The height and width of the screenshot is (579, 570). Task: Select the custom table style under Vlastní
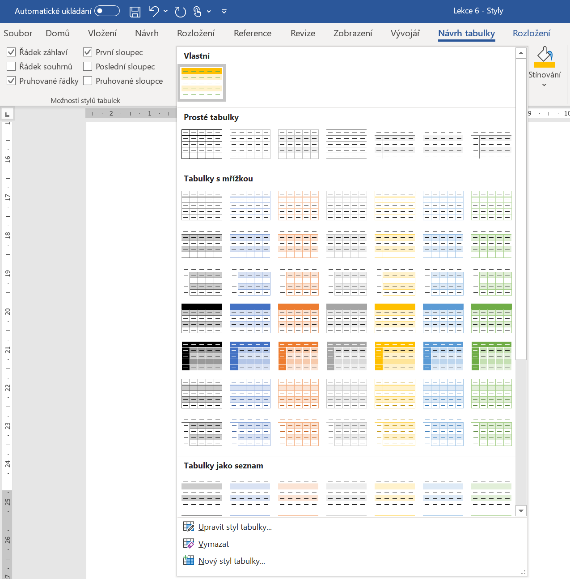tap(201, 83)
